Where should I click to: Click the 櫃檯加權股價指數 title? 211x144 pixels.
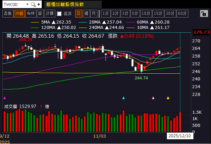[x=65, y=5]
